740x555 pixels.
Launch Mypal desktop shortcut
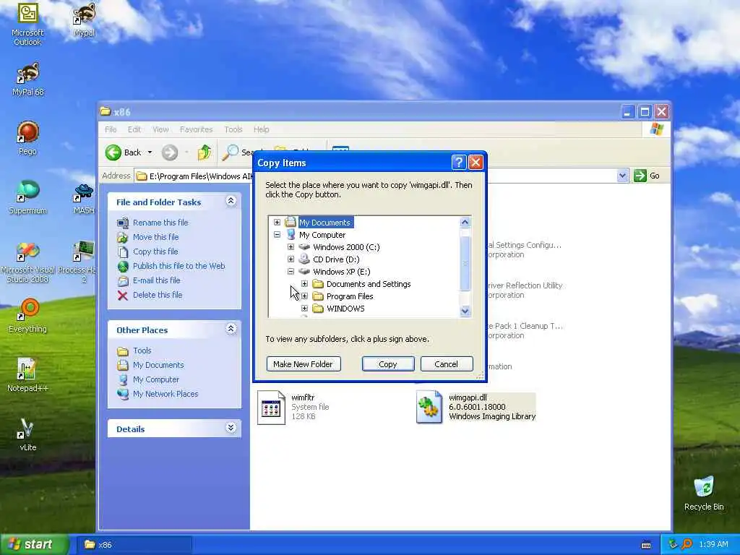click(x=84, y=20)
